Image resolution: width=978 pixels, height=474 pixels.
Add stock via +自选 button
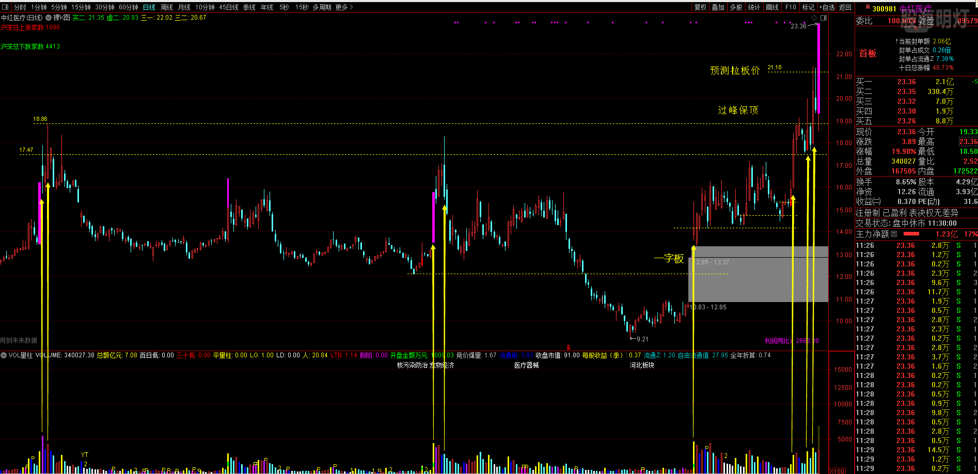tap(827, 7)
